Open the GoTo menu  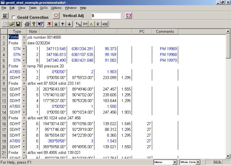pos(44,8)
